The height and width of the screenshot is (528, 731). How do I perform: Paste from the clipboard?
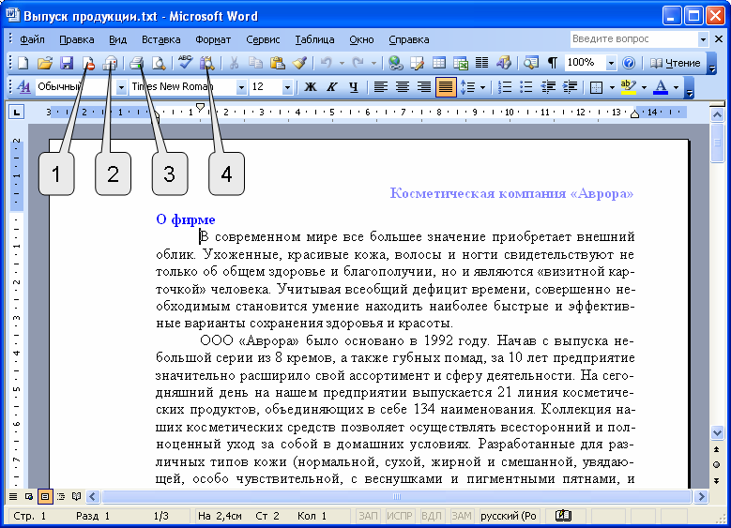(277, 63)
